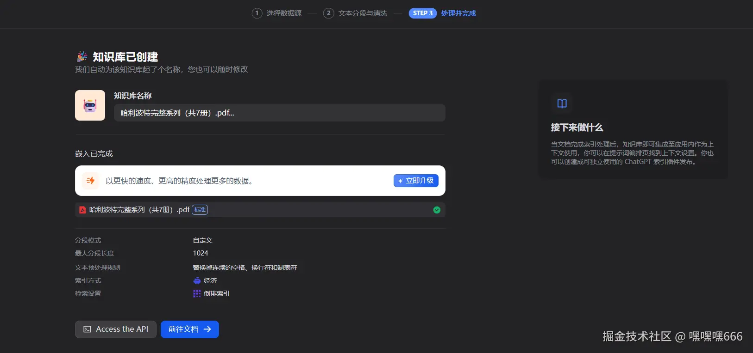Click the party popper celebration icon
This screenshot has height=353, width=753.
pos(82,56)
